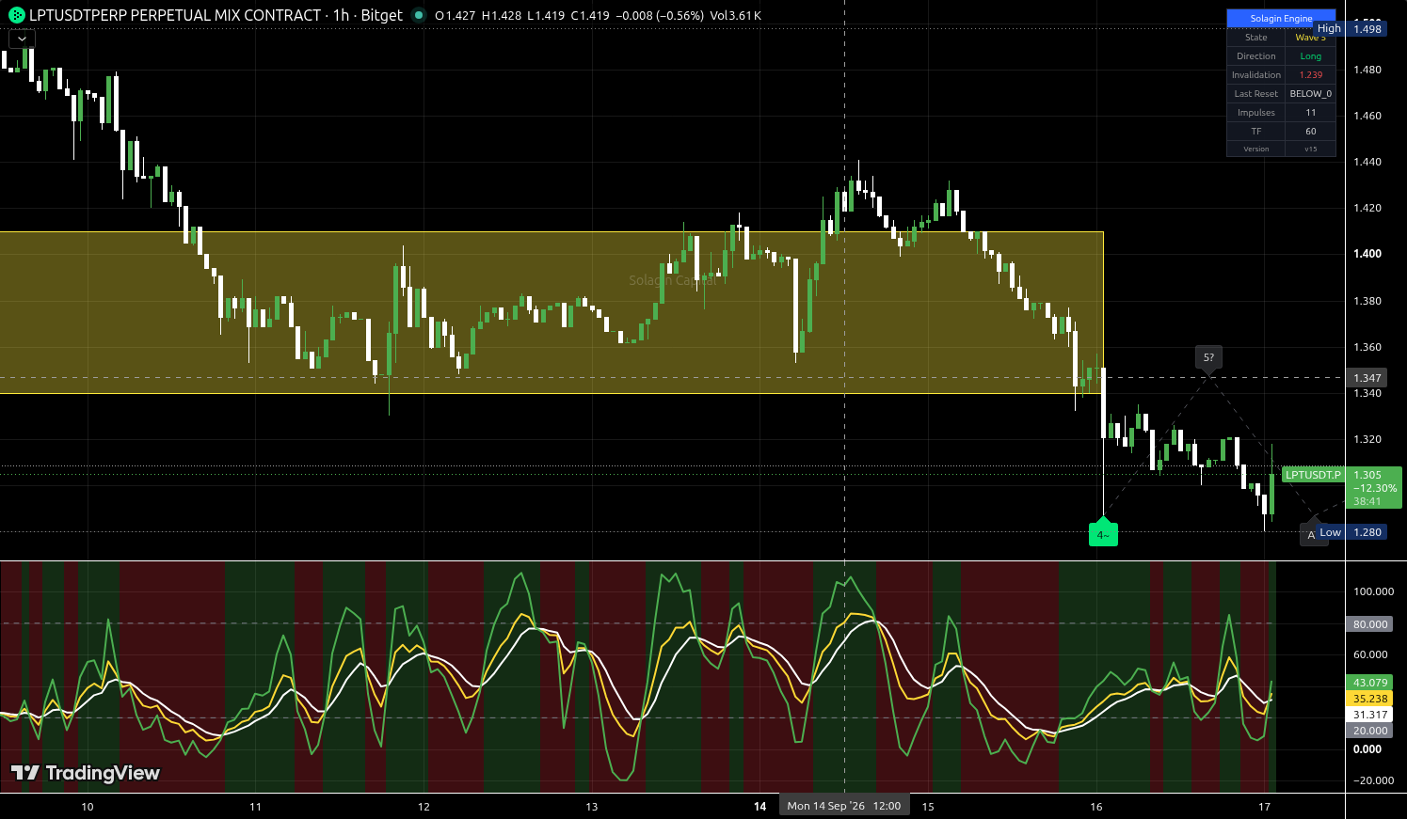Click the 1.347 dashed-line price label
1407x819 pixels.
pos(1367,378)
